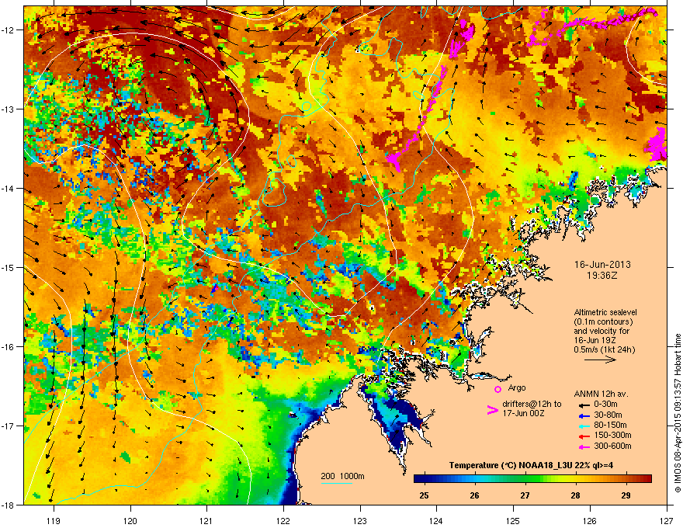The height and width of the screenshot is (528, 683).
Task: Click the 'Argo' legend label
Action: tap(517, 387)
